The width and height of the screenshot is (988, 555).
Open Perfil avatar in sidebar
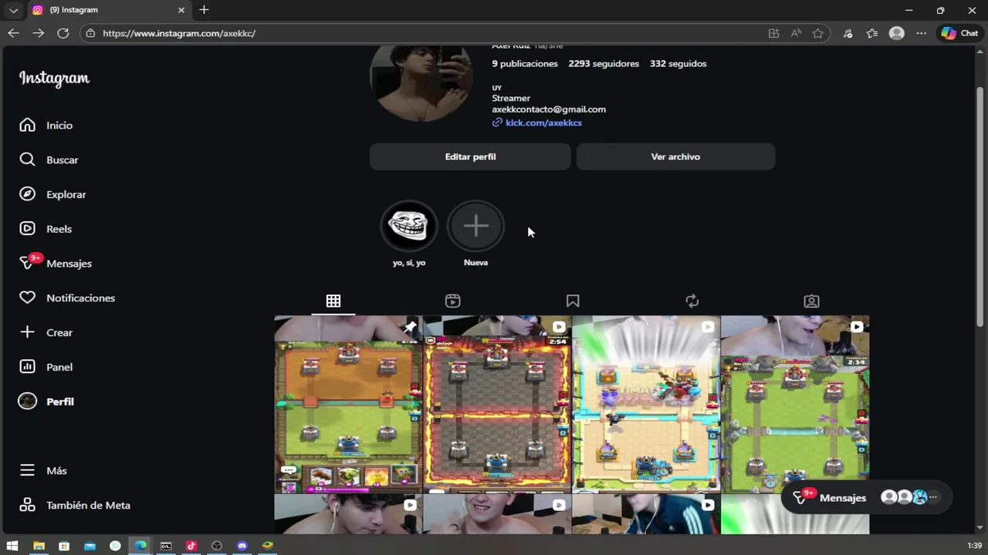[x=28, y=402]
